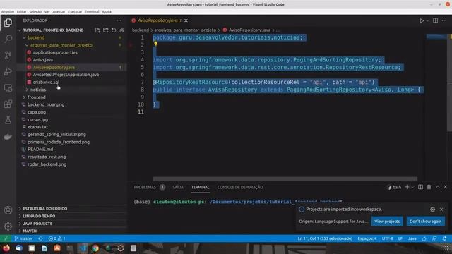Open the application.properties file
The image size is (452, 254).
coord(55,52)
